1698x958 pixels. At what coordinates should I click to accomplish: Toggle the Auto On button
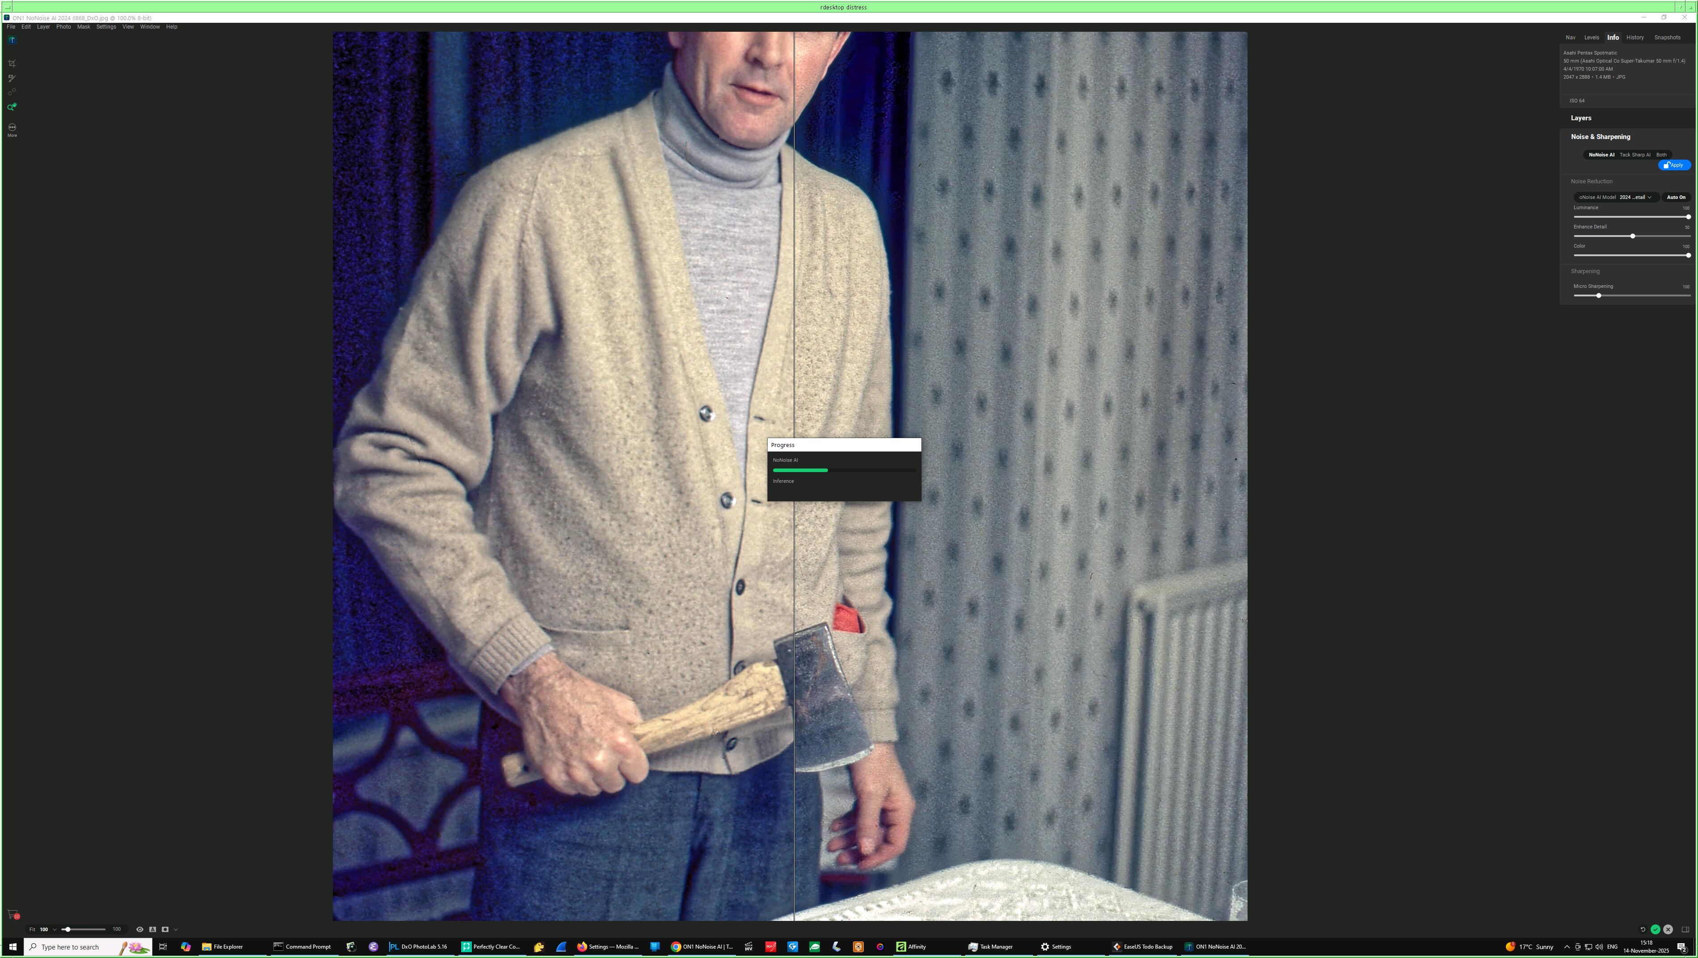coord(1676,197)
